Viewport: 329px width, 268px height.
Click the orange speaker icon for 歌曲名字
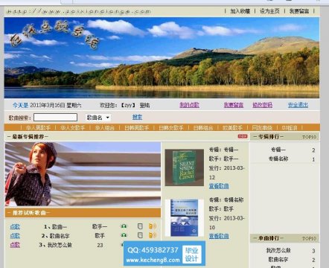pos(153,234)
